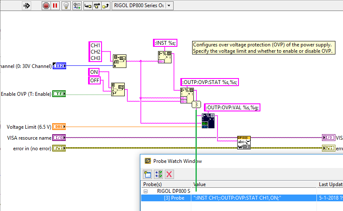This screenshot has height=211, width=343.
Task: Delete selected probe with red X
Action: click(169, 173)
